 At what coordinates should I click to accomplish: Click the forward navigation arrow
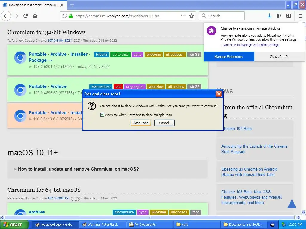point(16,16)
